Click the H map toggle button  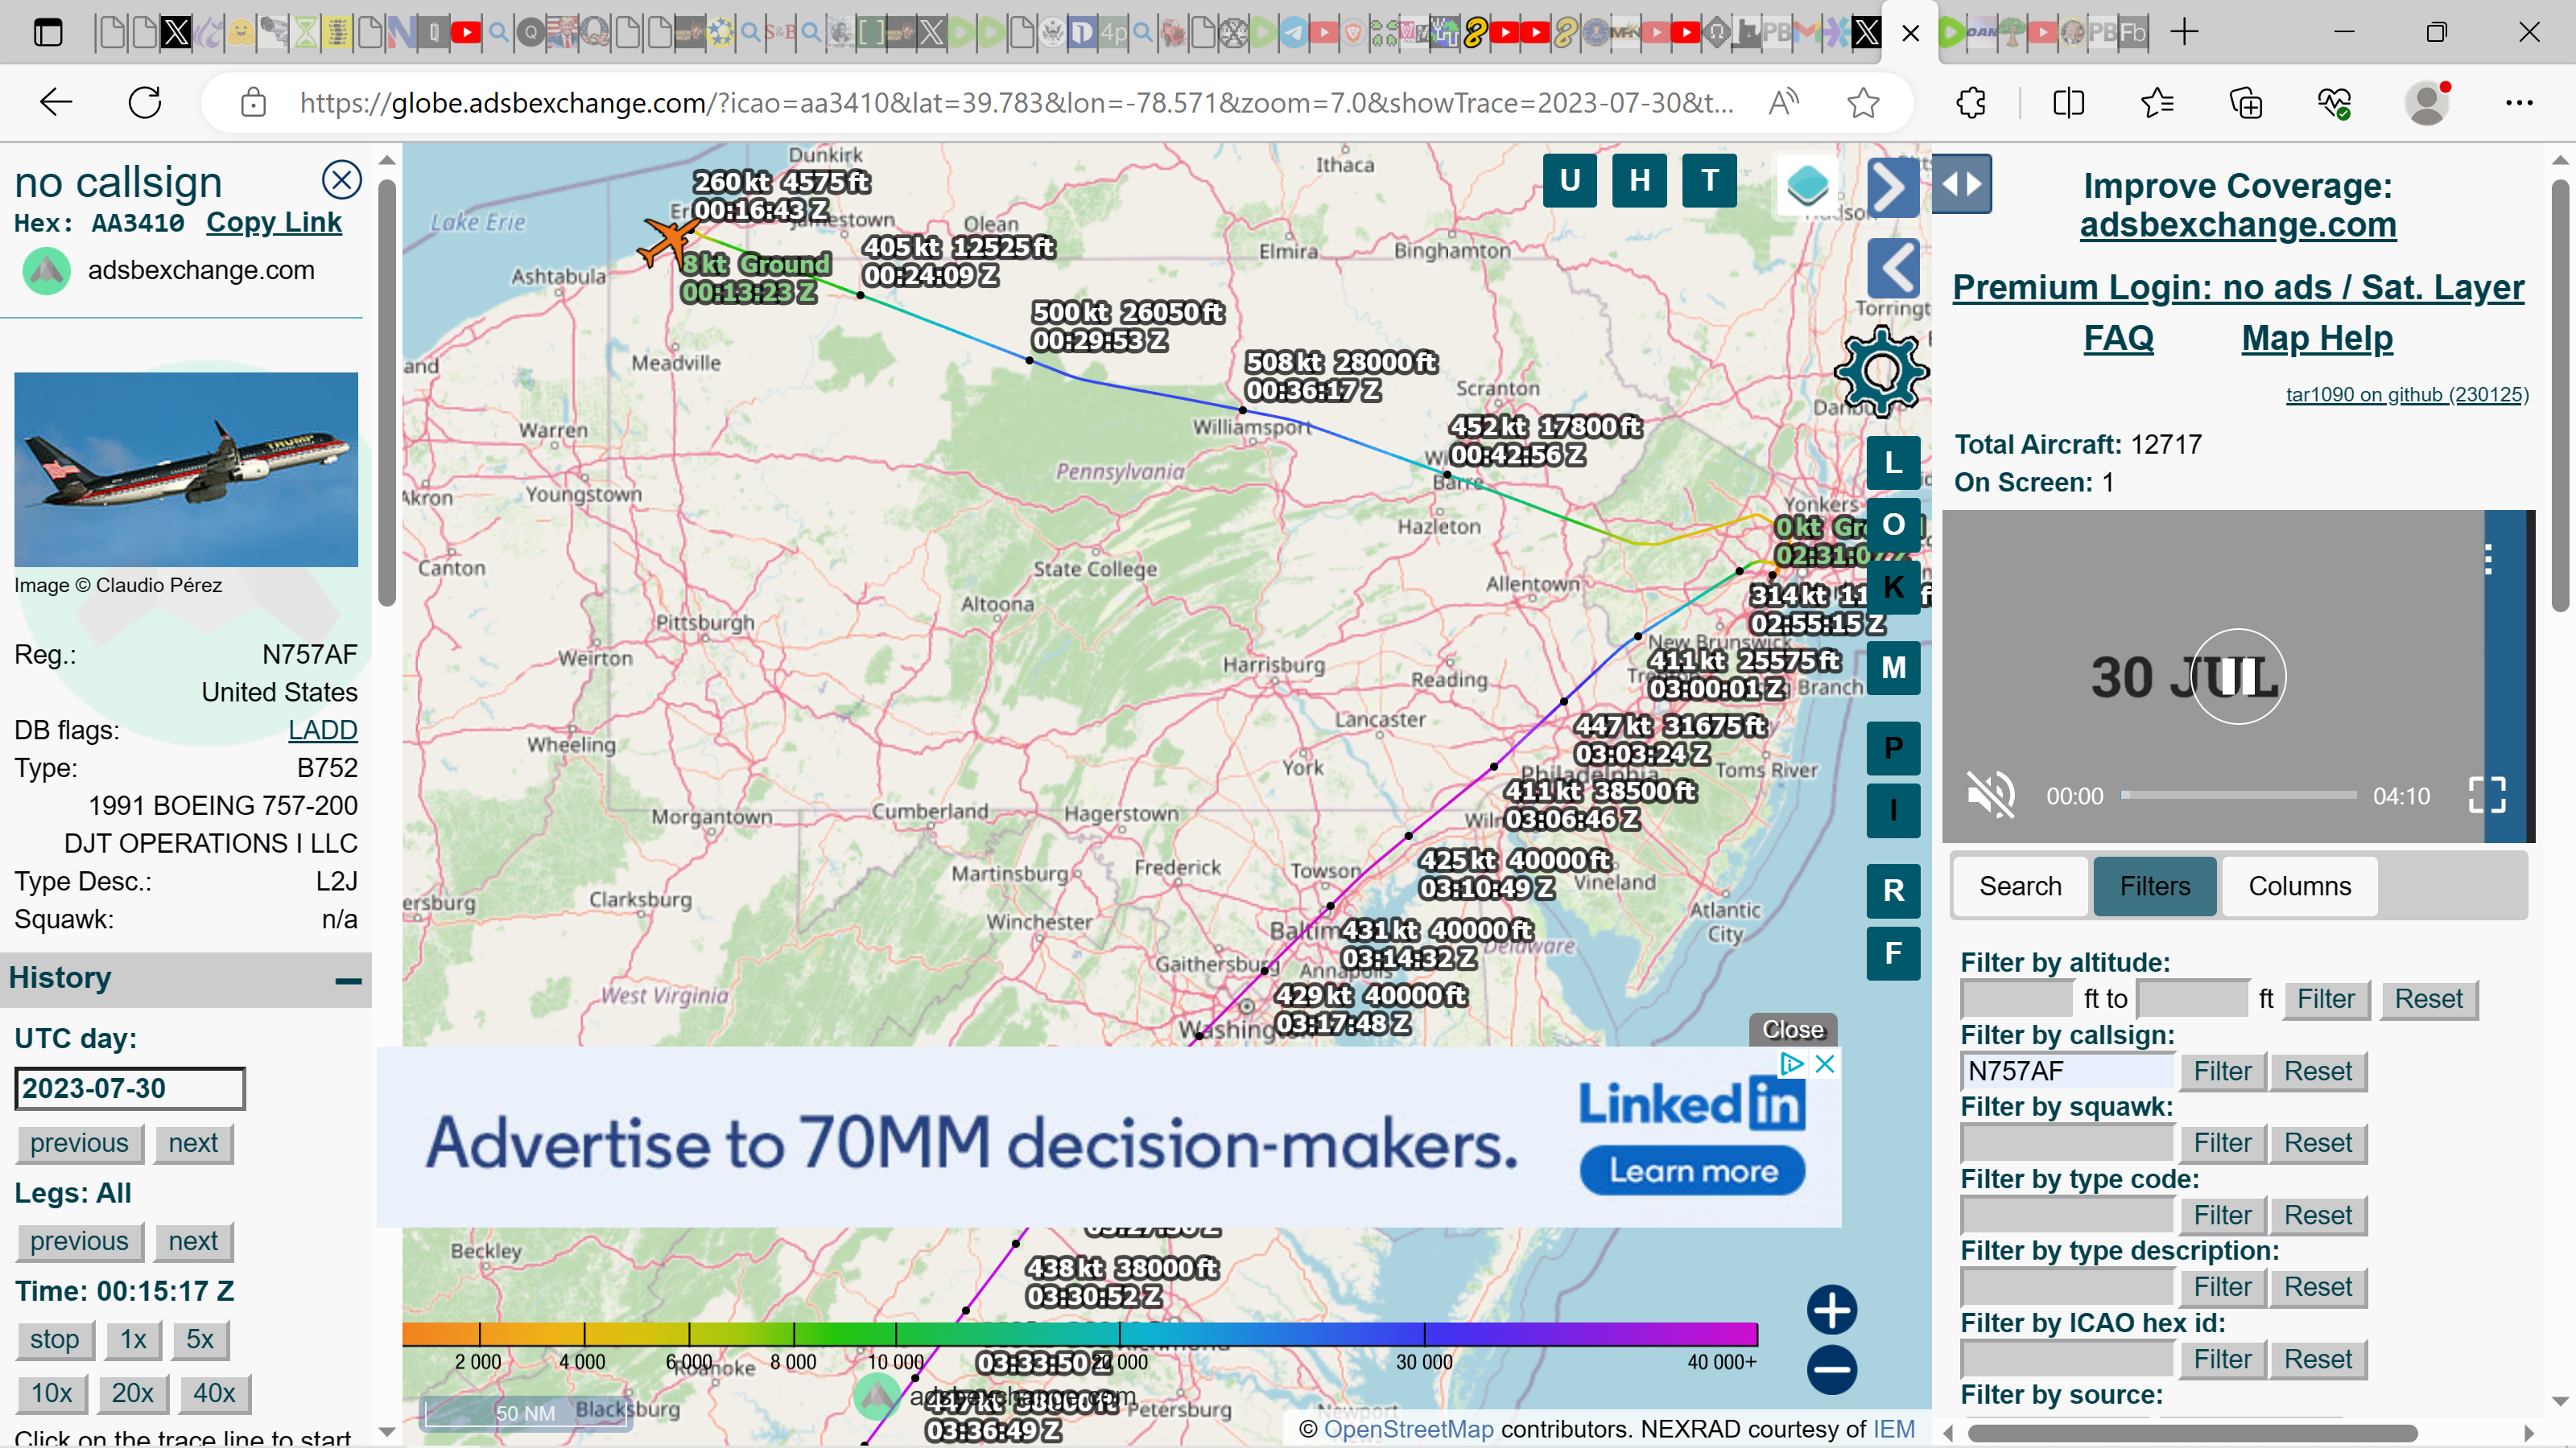(1640, 181)
